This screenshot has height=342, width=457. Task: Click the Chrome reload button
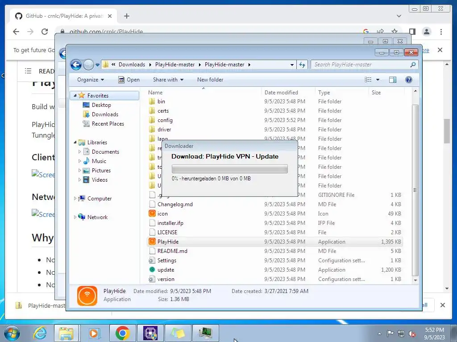click(45, 32)
